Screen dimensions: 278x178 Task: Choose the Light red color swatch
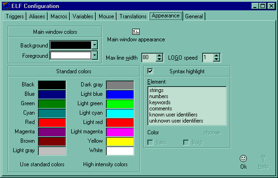click(x=120, y=123)
